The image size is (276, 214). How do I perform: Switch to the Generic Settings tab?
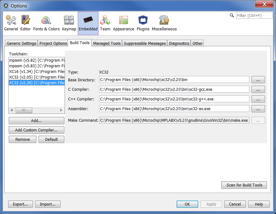(x=21, y=43)
